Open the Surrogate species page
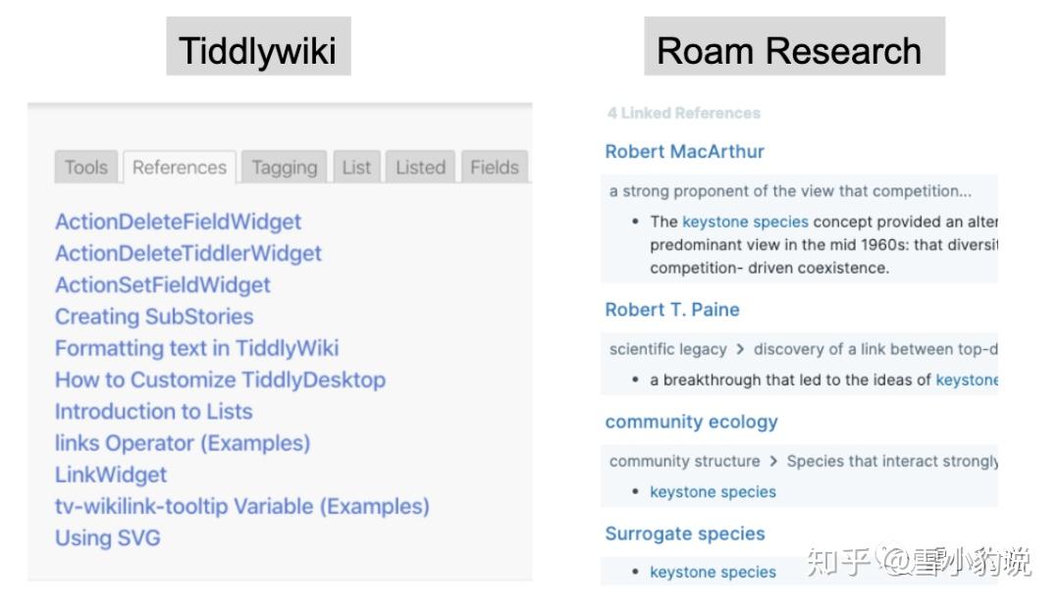Viewport: 1060px width, 606px height. 684,534
